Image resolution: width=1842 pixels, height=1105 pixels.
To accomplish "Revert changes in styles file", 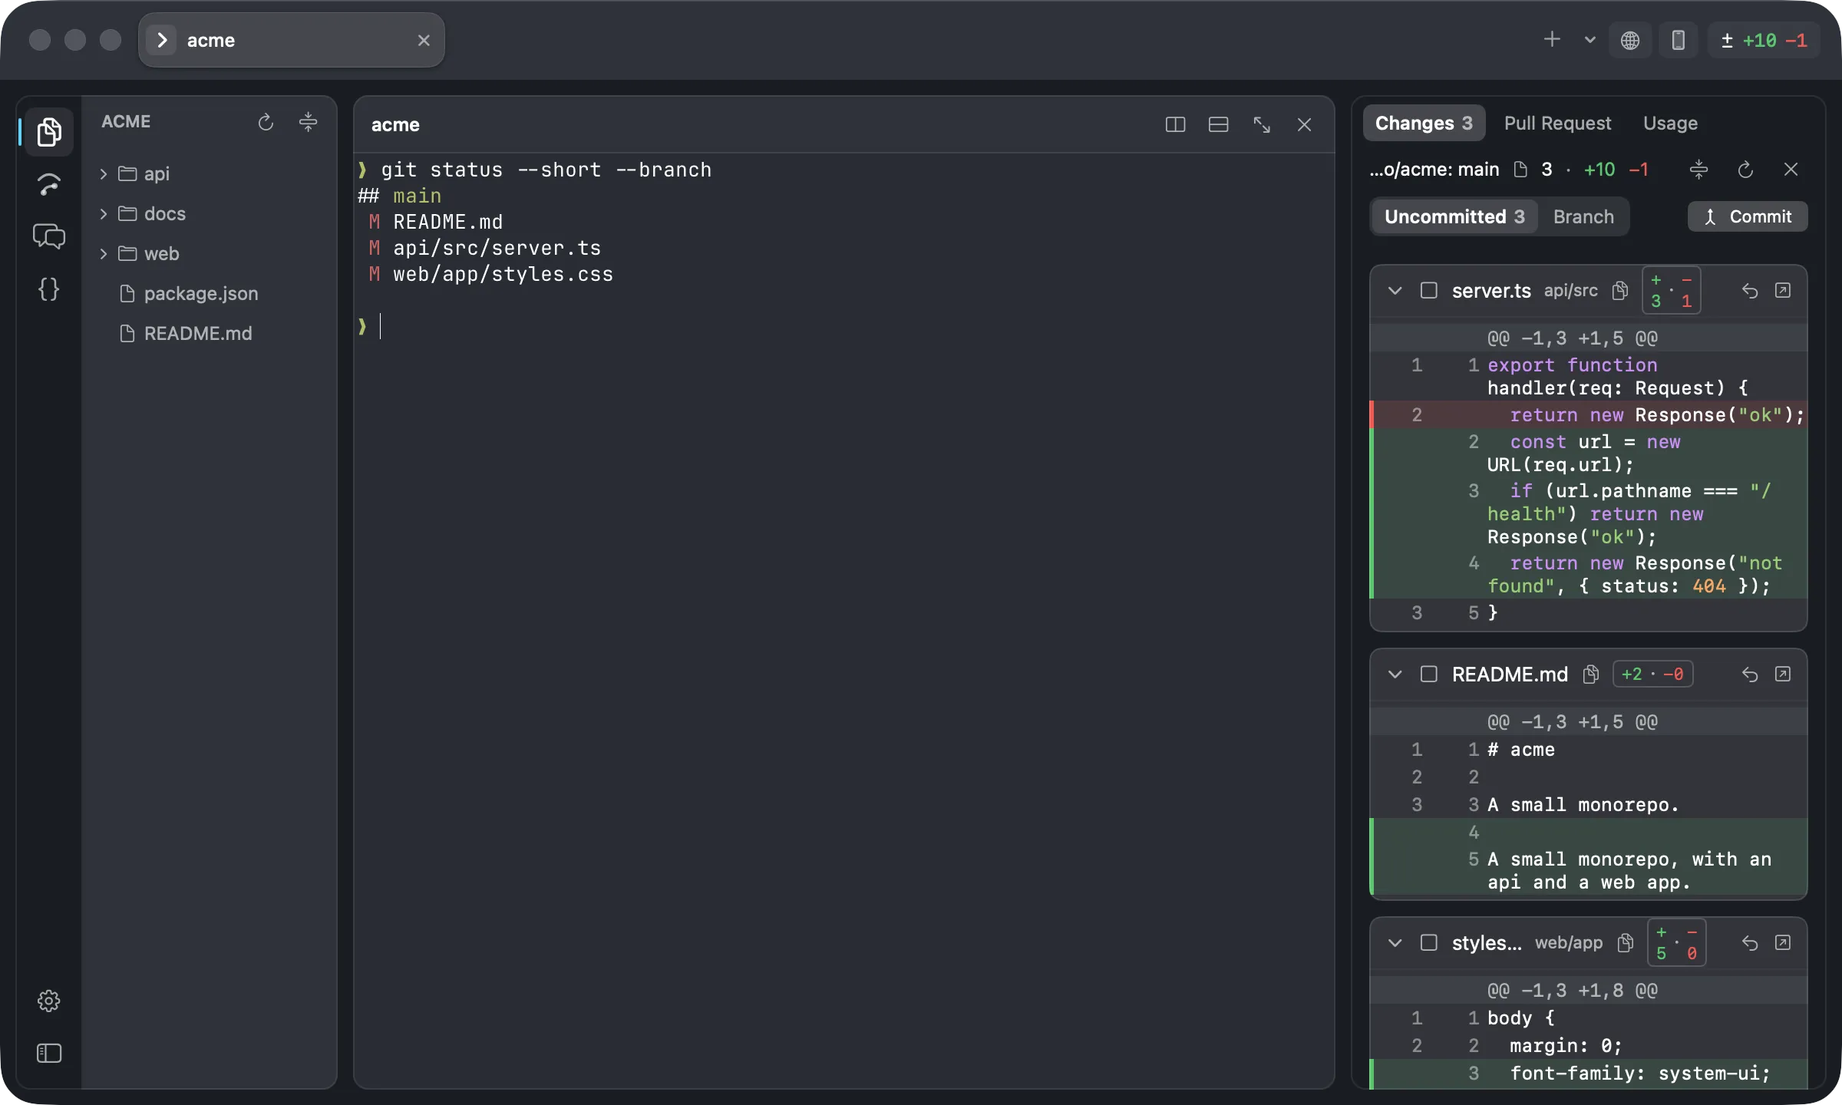I will (1749, 942).
